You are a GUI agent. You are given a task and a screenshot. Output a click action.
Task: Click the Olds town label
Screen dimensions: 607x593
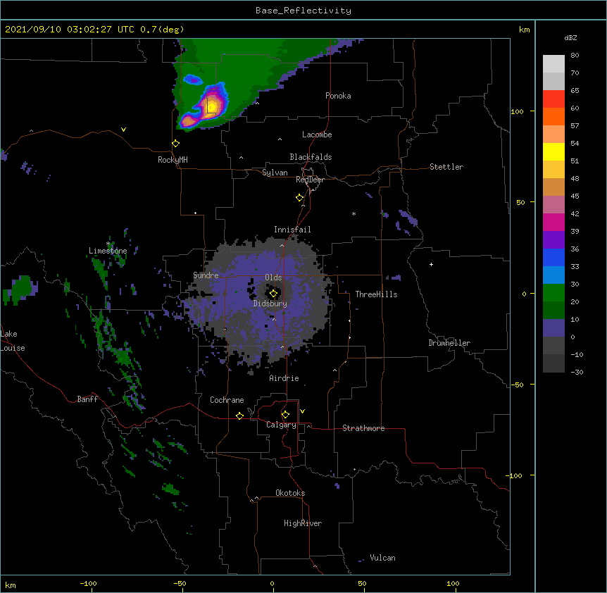[273, 277]
